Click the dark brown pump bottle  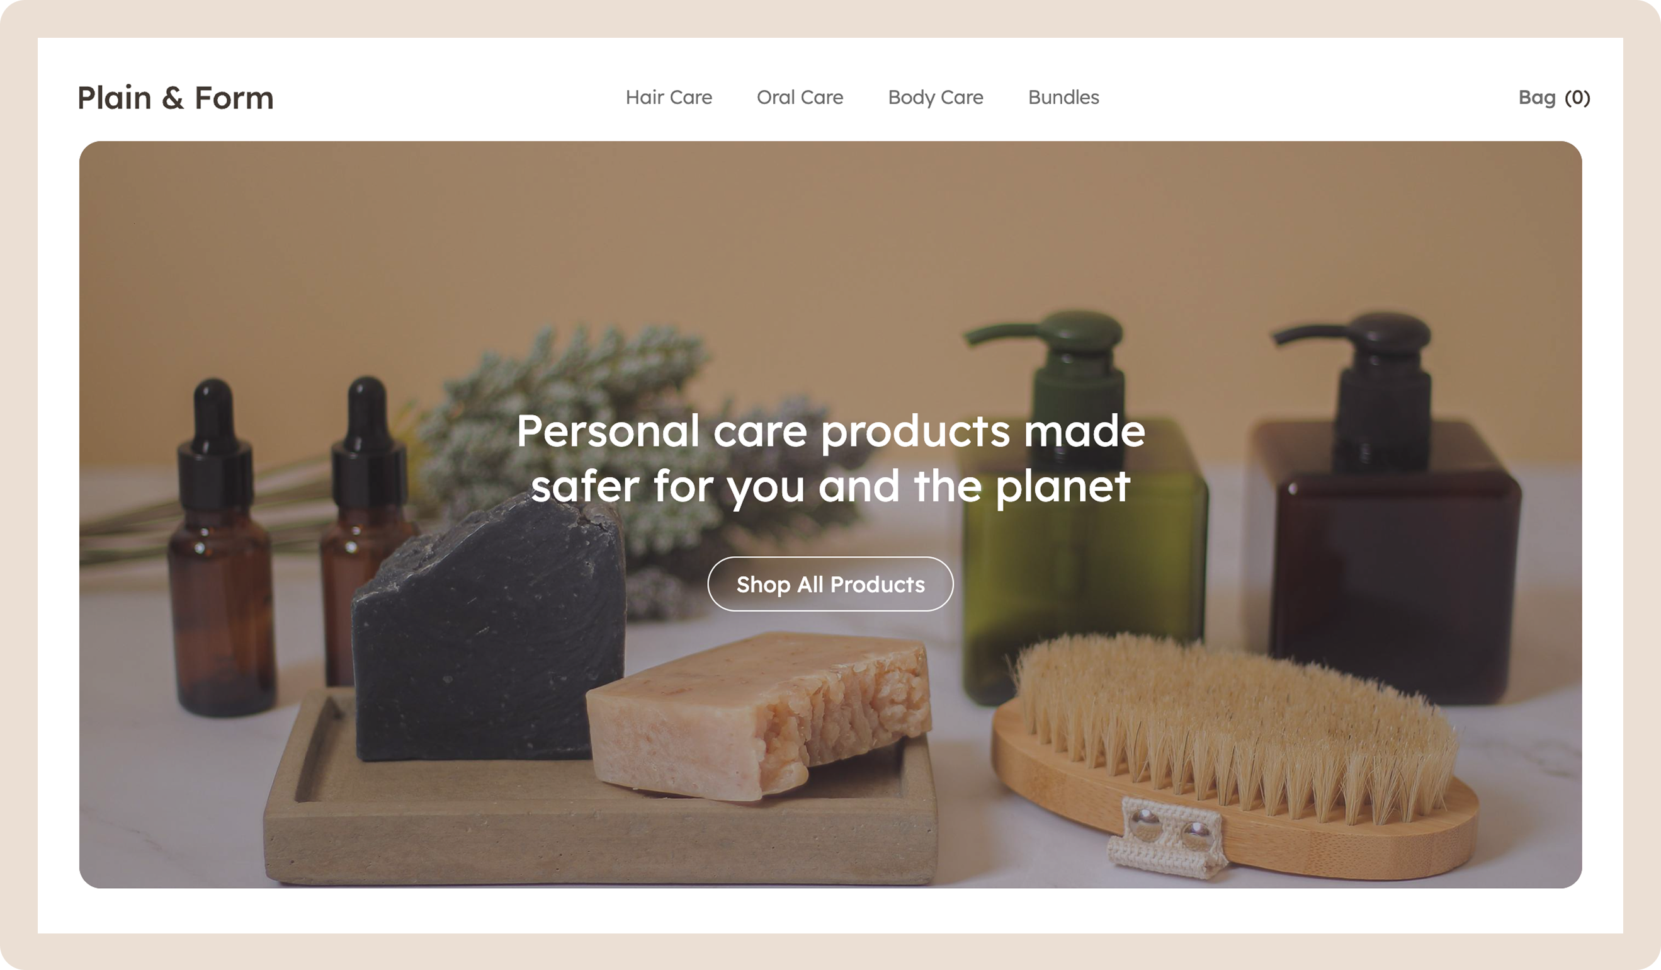coord(1391,508)
